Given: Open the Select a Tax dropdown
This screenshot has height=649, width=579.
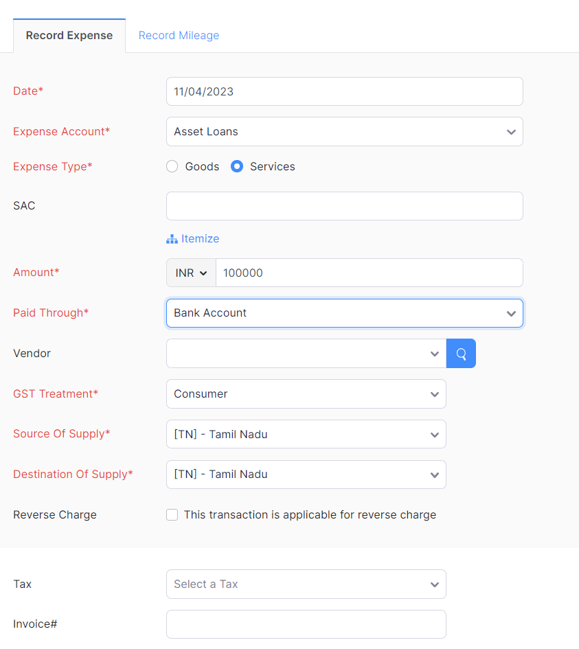Looking at the screenshot, I should (x=434, y=584).
